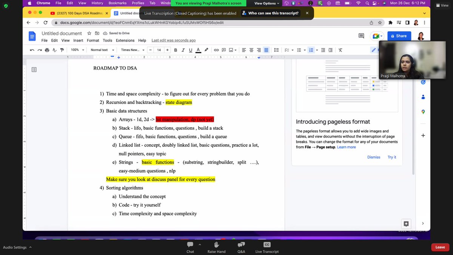Open the Tools menu in Docs
This screenshot has height=255, width=453.
point(108,40)
